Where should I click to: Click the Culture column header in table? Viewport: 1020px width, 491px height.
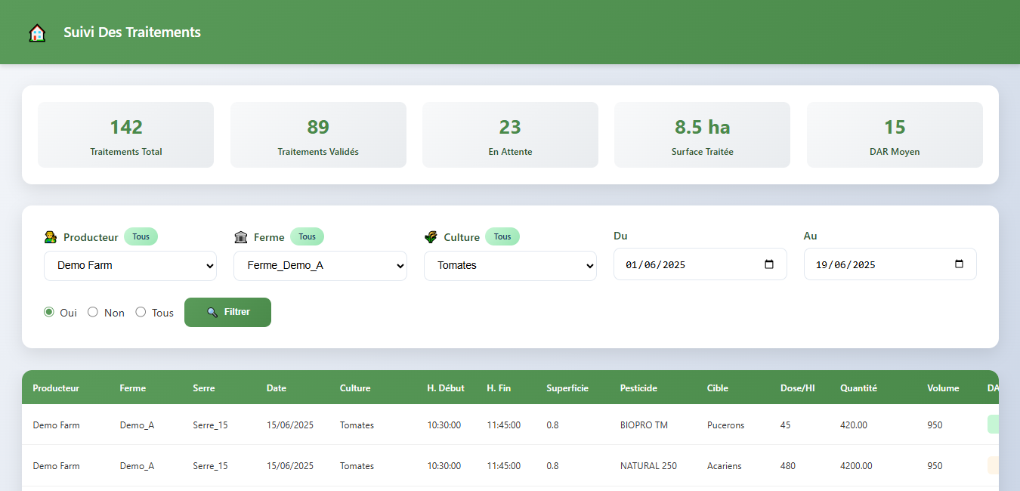[355, 388]
